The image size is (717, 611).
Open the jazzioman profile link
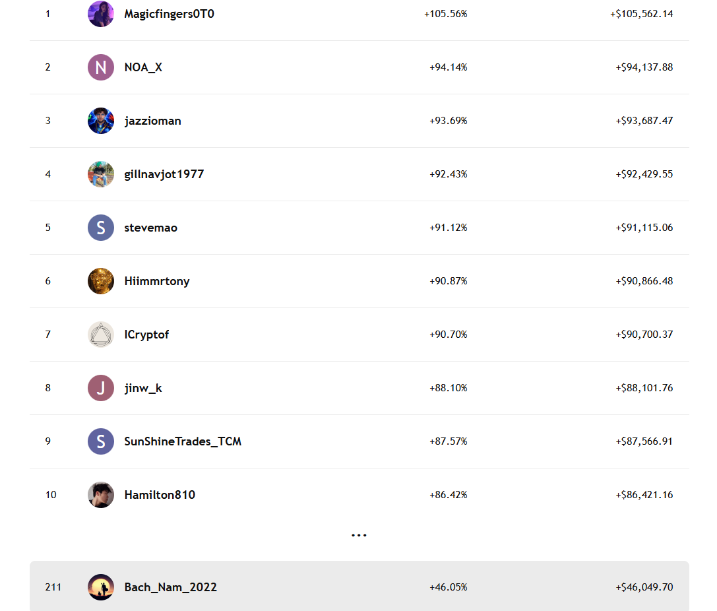tap(152, 121)
